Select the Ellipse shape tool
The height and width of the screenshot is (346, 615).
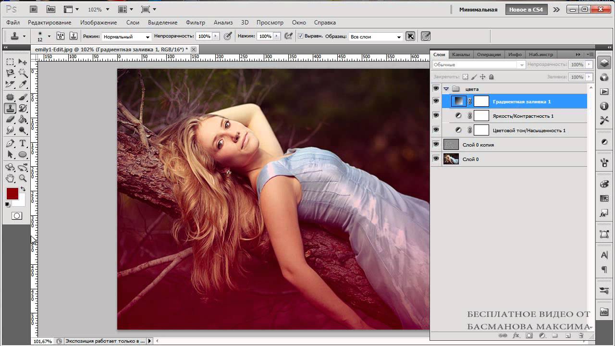pos(23,155)
